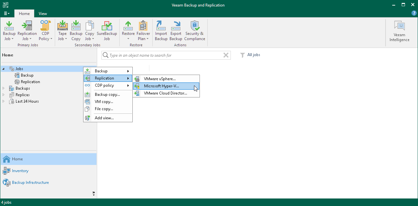Choose CDP policy in the context menu
The width and height of the screenshot is (418, 206).
(x=108, y=85)
